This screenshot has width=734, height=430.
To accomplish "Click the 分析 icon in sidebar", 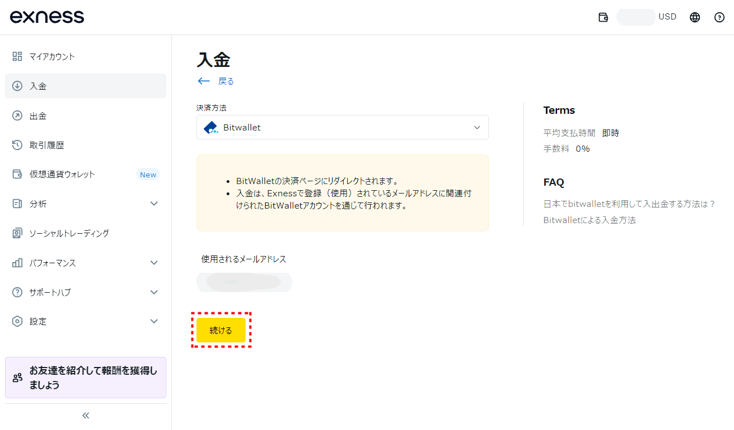I will (x=17, y=204).
